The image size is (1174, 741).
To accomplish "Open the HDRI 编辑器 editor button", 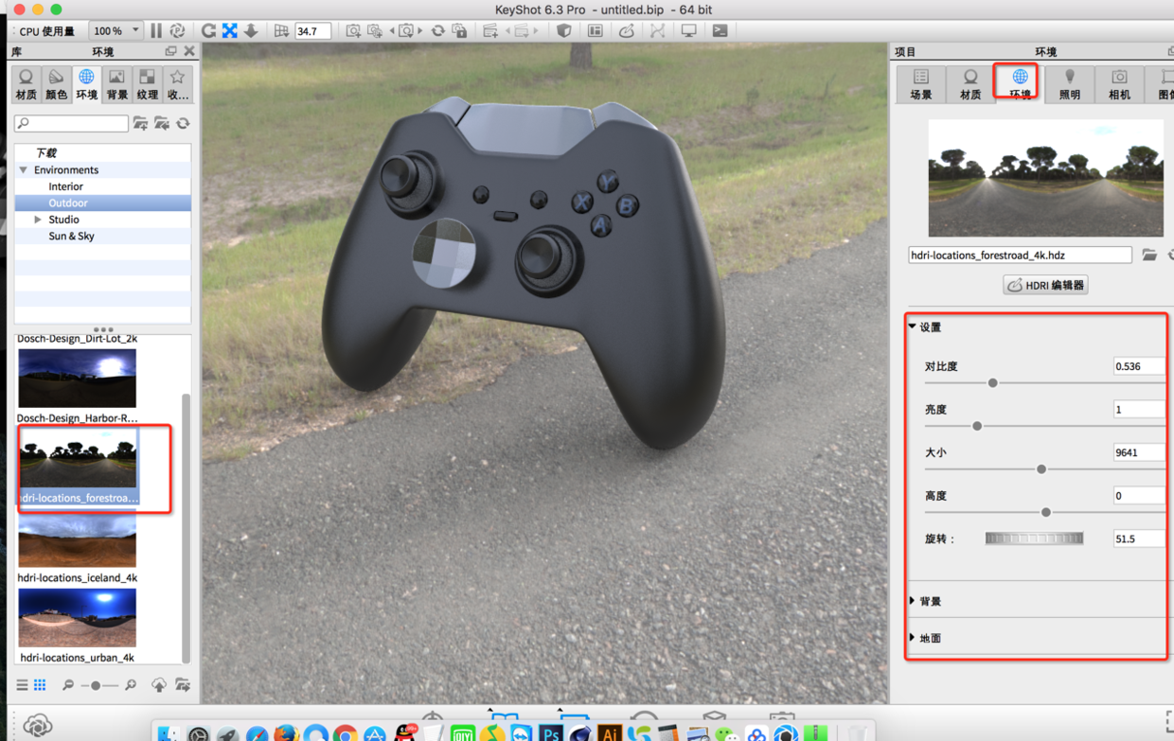I will click(1045, 285).
